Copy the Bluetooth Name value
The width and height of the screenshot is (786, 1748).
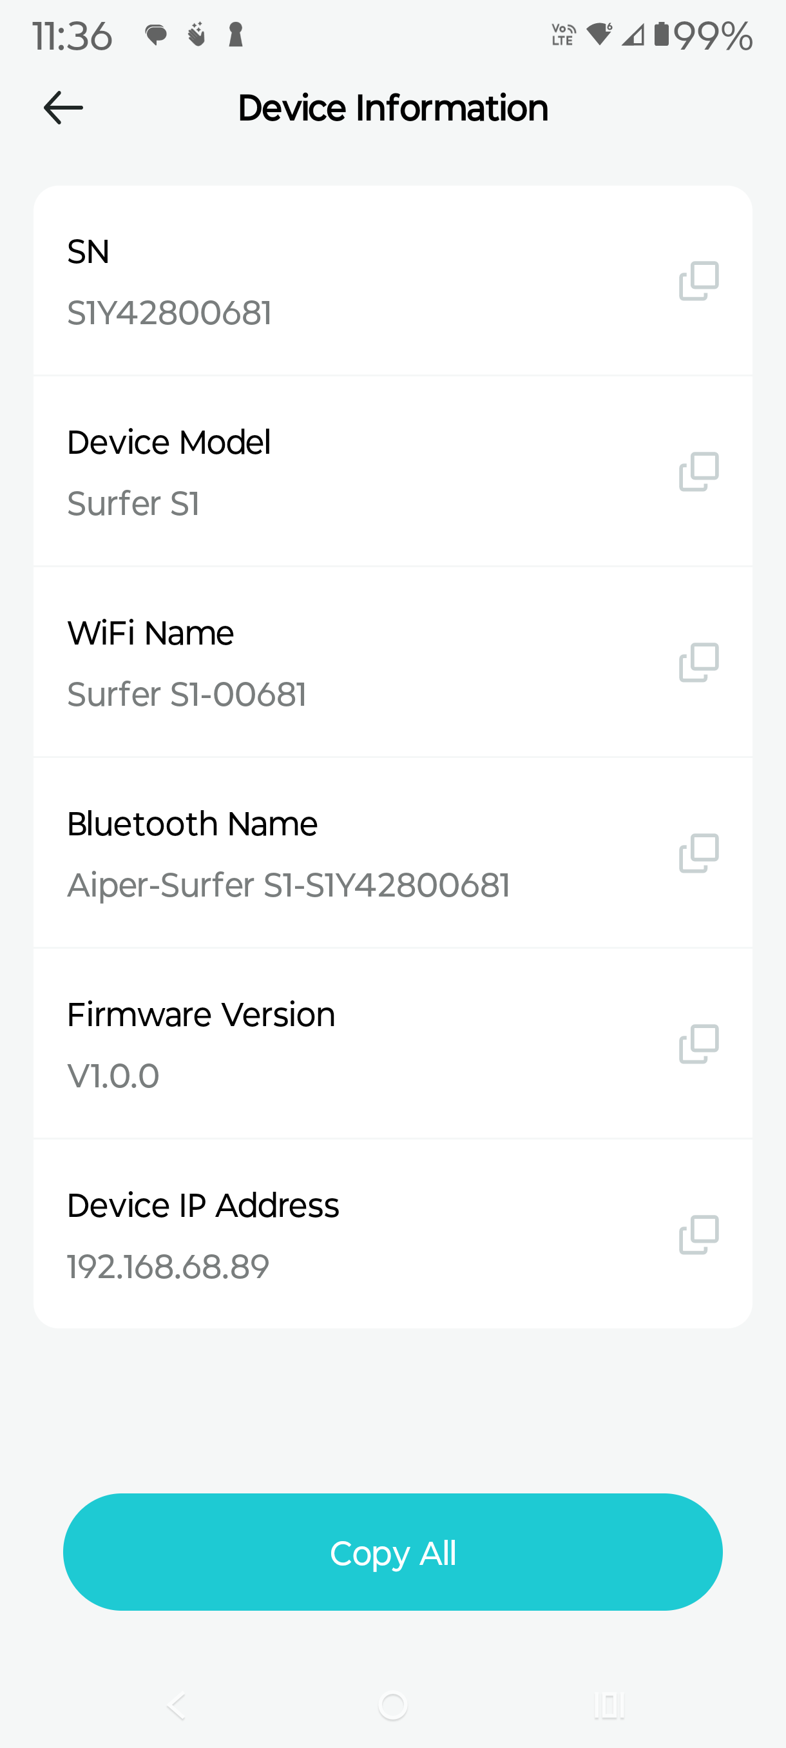click(698, 853)
